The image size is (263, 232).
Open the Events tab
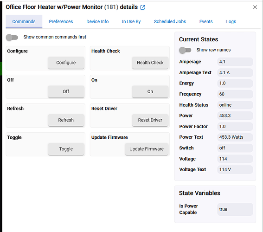click(x=206, y=21)
